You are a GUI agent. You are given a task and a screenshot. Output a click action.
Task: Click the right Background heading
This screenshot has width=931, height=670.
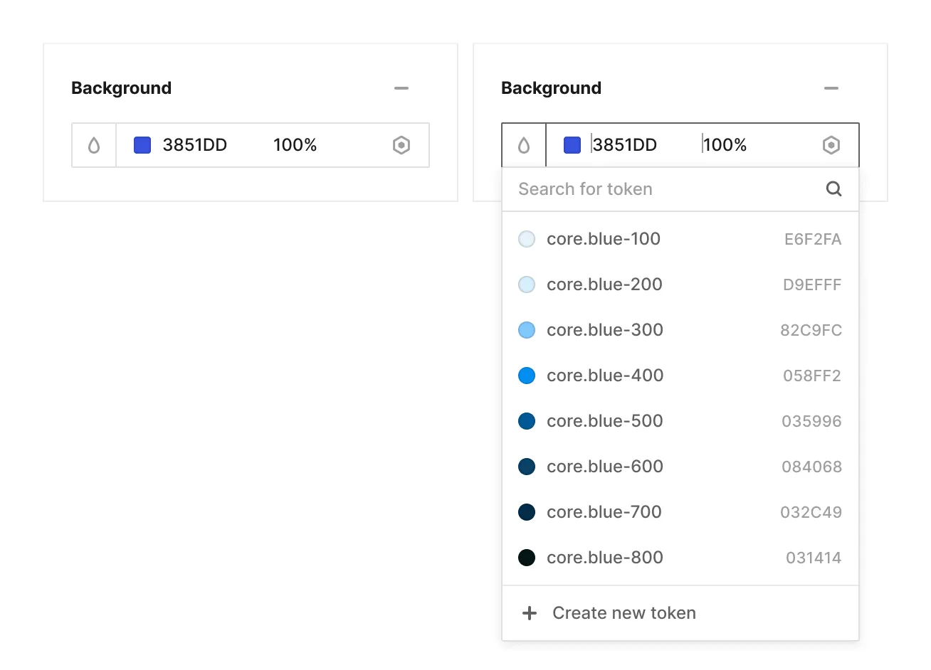552,88
